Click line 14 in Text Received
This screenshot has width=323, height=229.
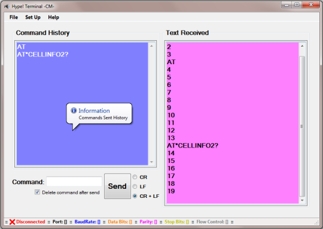tap(171, 153)
